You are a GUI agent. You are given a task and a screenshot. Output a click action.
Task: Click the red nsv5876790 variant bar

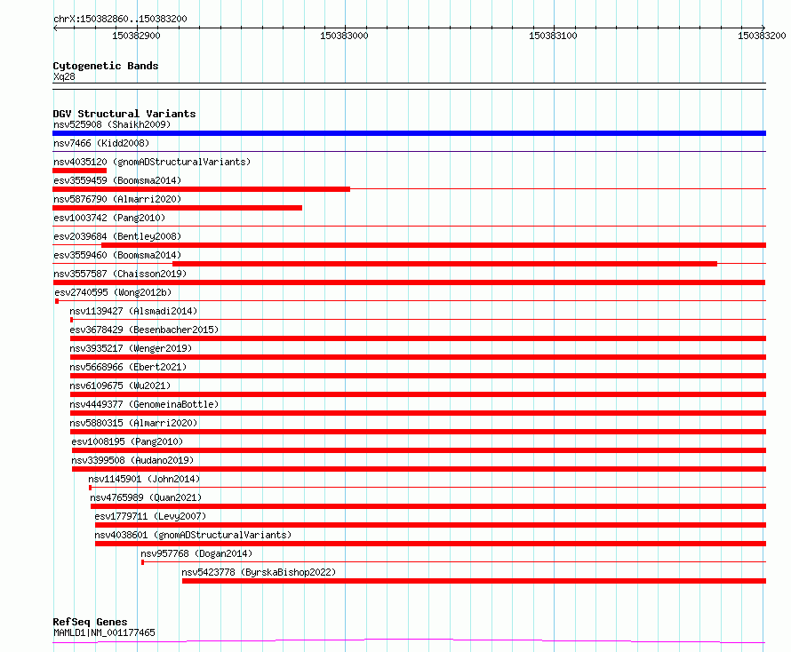click(x=177, y=208)
